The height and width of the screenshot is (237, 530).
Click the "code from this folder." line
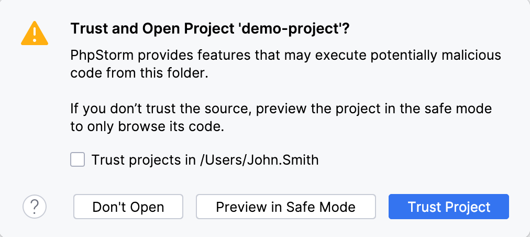(139, 73)
